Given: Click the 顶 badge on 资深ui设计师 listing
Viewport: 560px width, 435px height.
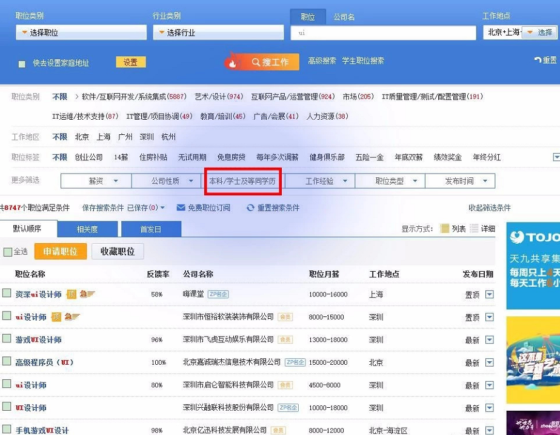Looking at the screenshot, I should click(72, 294).
